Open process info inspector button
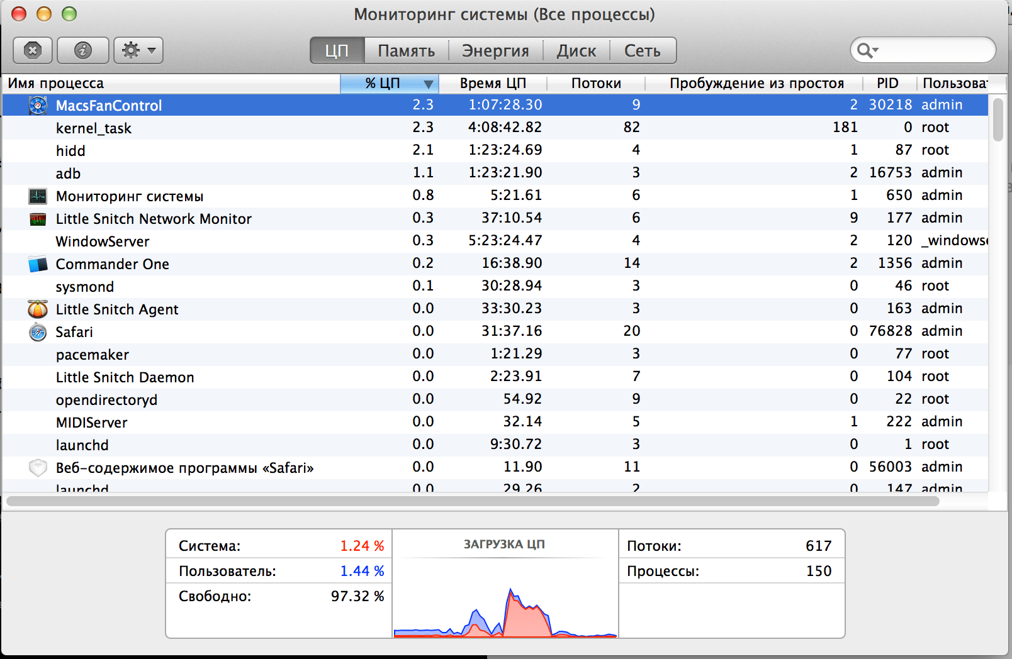 click(x=83, y=50)
